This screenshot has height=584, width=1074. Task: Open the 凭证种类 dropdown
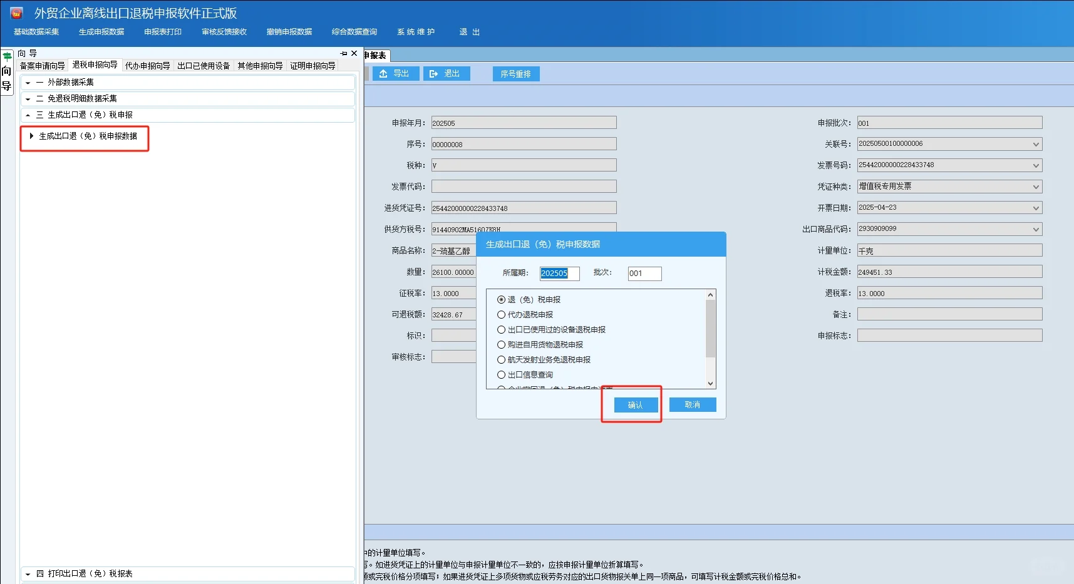1036,187
